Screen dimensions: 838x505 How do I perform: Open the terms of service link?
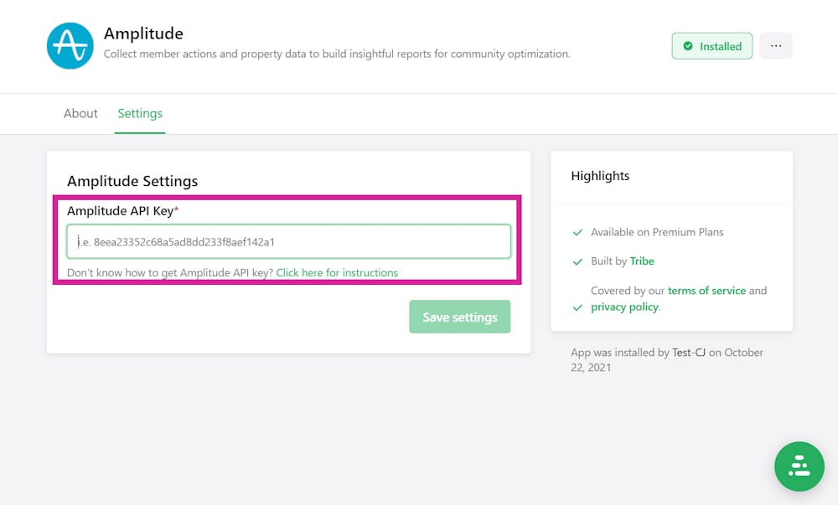coord(706,291)
